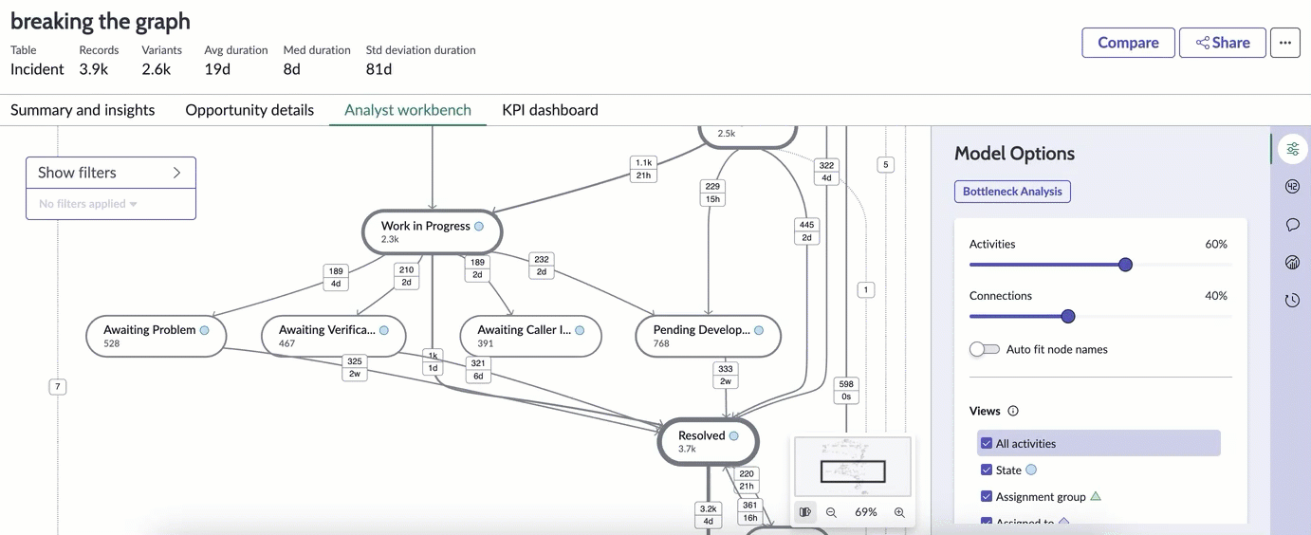Screen dimensions: 1311x535
Task: Click the blue dot on Pending Develop... node
Action: 759,330
